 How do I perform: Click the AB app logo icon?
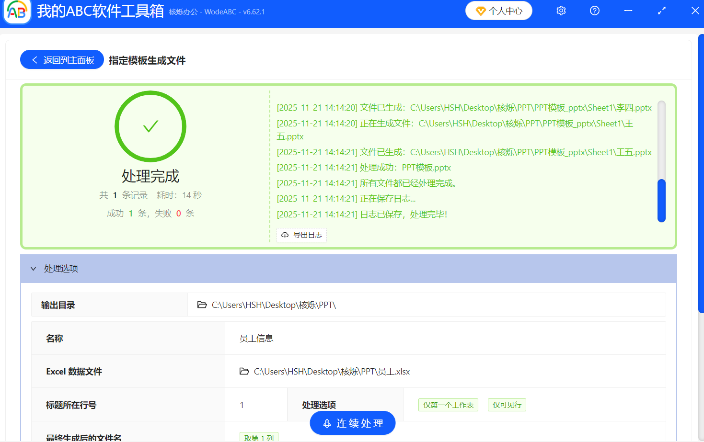16,11
